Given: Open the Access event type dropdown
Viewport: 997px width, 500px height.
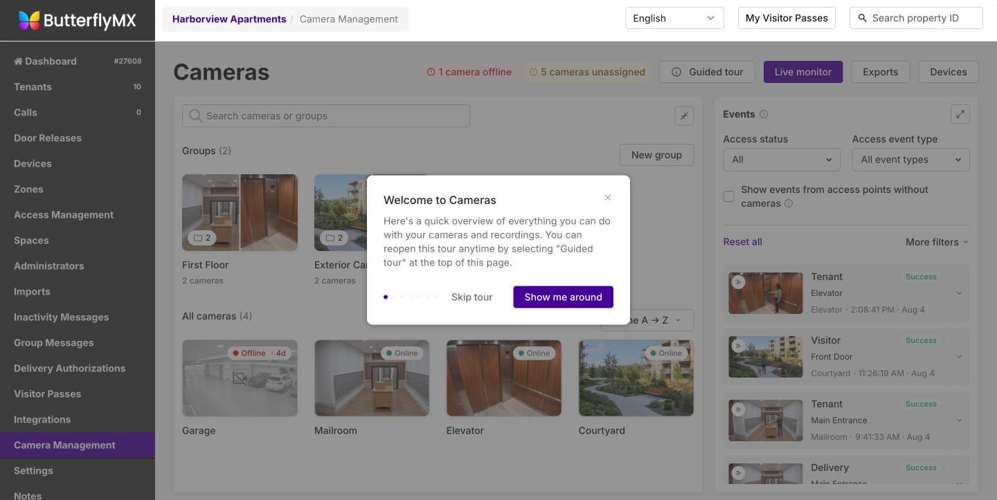Looking at the screenshot, I should tap(910, 160).
